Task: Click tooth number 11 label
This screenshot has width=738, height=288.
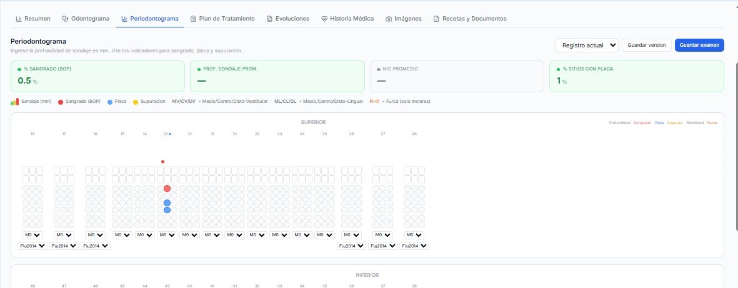Action: (212, 135)
